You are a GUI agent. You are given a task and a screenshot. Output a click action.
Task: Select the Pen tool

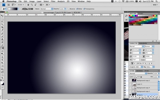(x=2, y=57)
